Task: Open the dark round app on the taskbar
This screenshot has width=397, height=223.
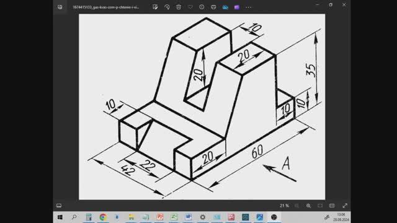Action: (x=274, y=217)
